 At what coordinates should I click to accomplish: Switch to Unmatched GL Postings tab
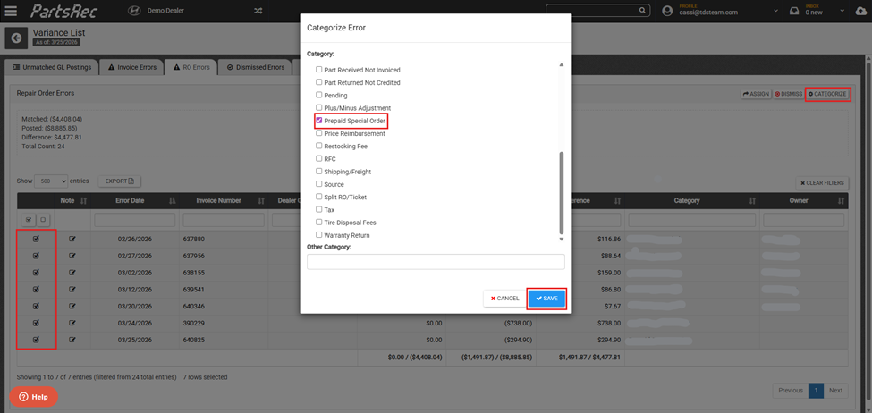51,67
